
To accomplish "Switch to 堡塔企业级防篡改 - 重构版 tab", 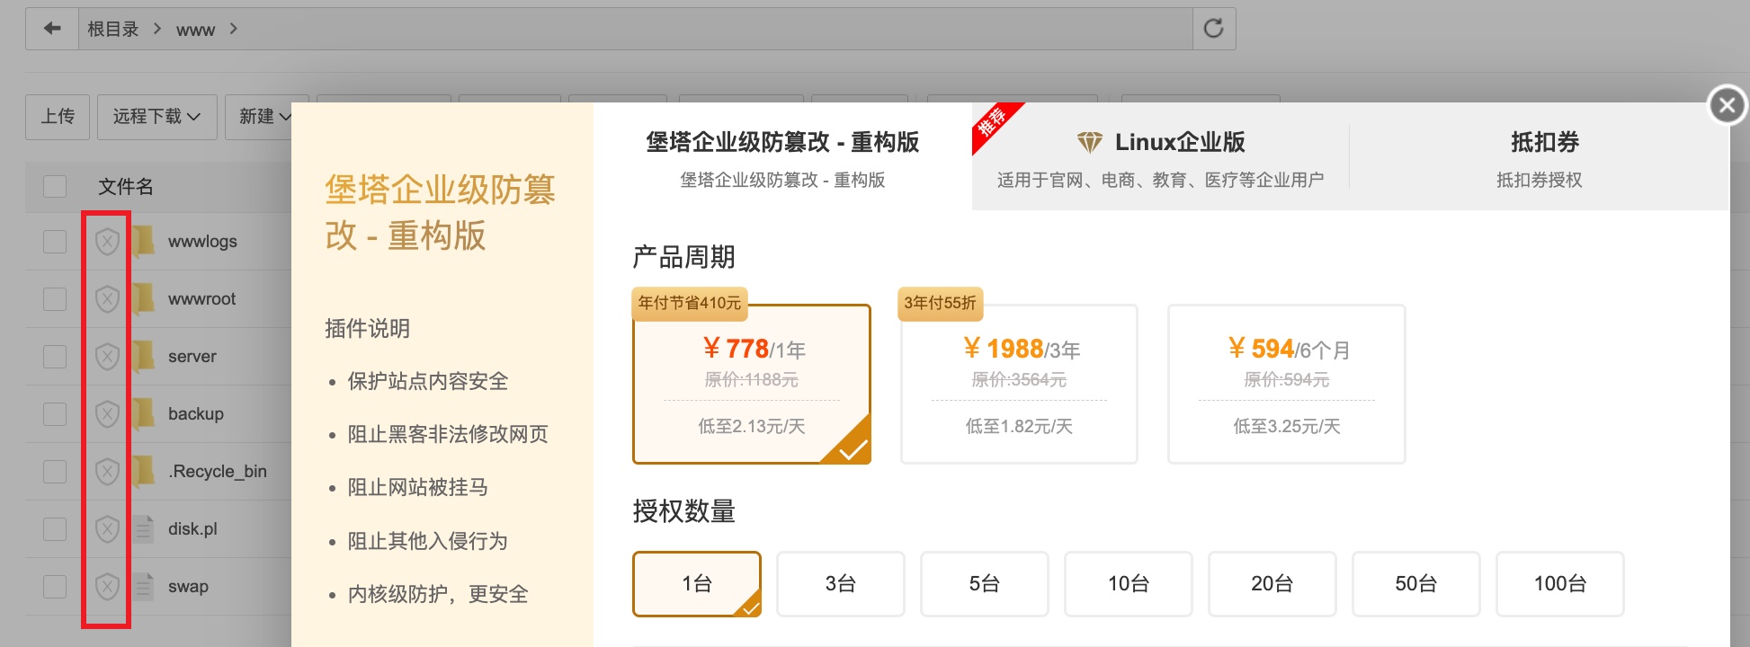I will [782, 156].
